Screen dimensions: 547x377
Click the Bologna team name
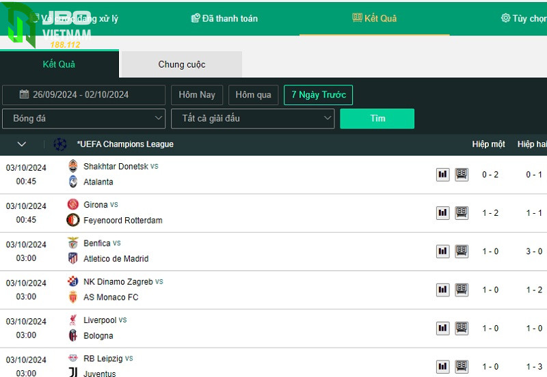[x=98, y=336]
